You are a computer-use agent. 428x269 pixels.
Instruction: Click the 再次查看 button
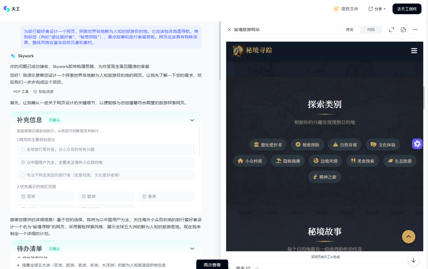(x=212, y=264)
